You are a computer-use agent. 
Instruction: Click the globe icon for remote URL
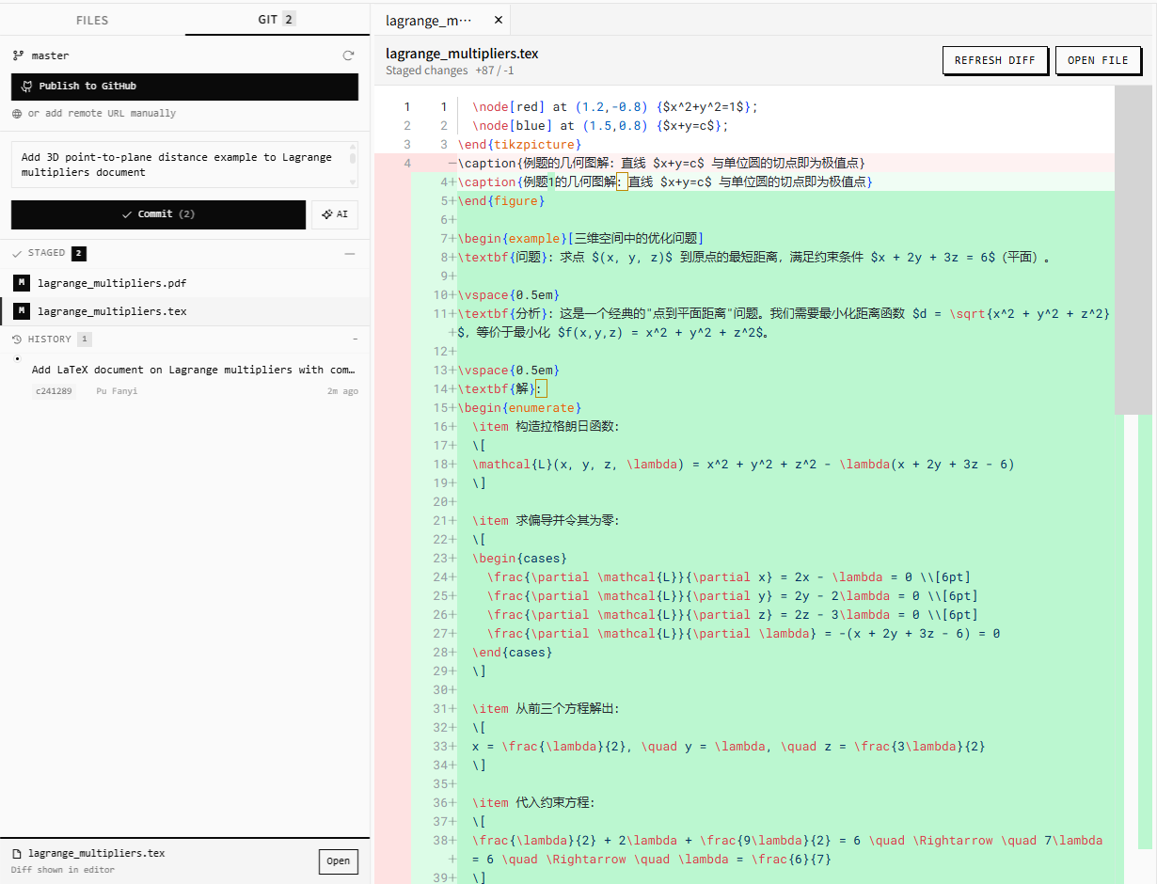[17, 114]
